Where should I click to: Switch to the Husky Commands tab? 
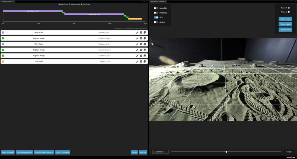pyautogui.click(x=7, y=1)
